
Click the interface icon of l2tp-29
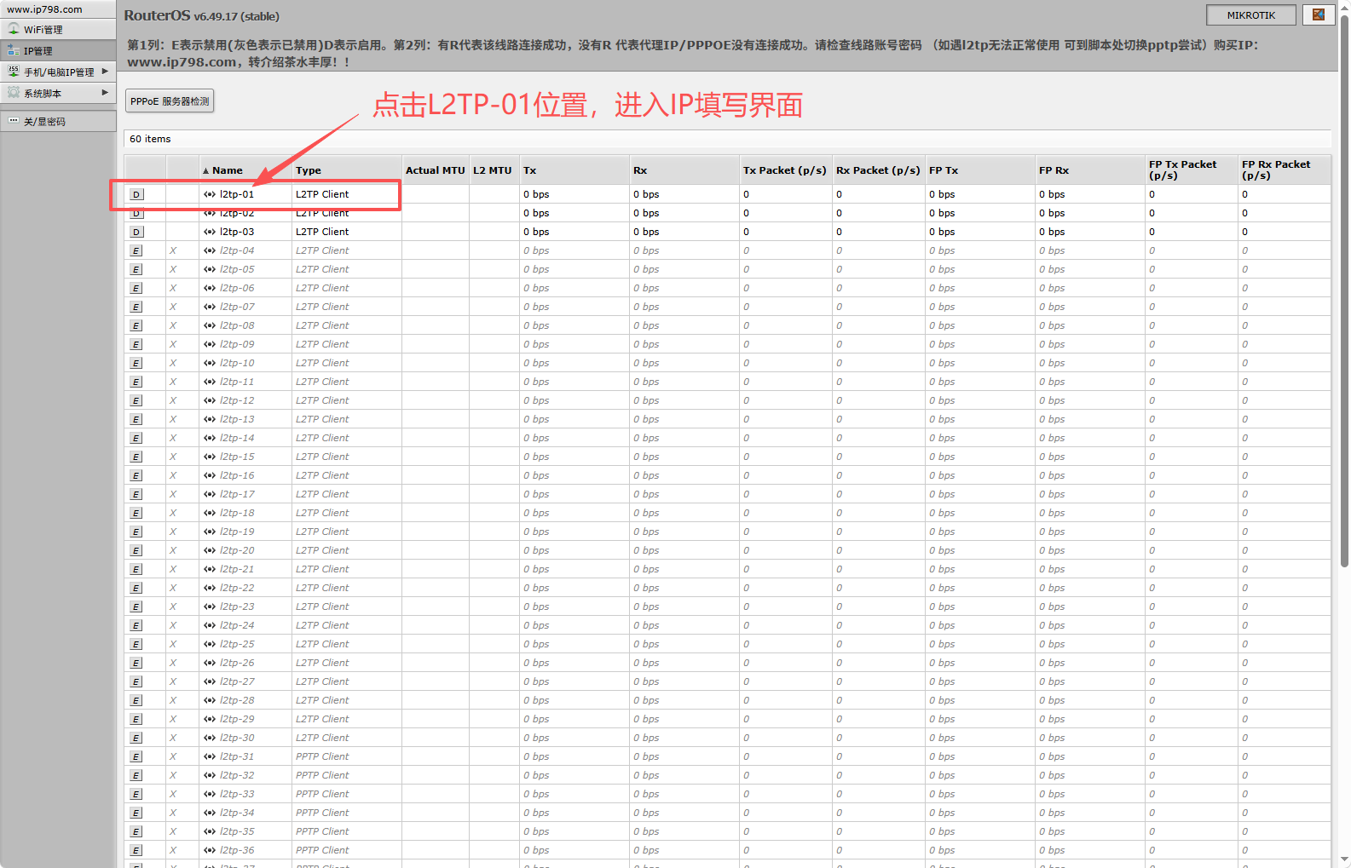210,719
